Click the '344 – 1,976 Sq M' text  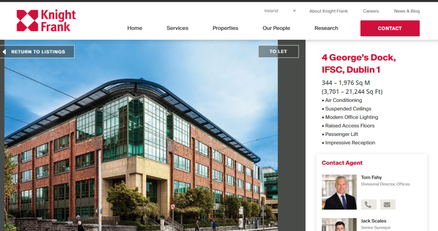pos(346,83)
